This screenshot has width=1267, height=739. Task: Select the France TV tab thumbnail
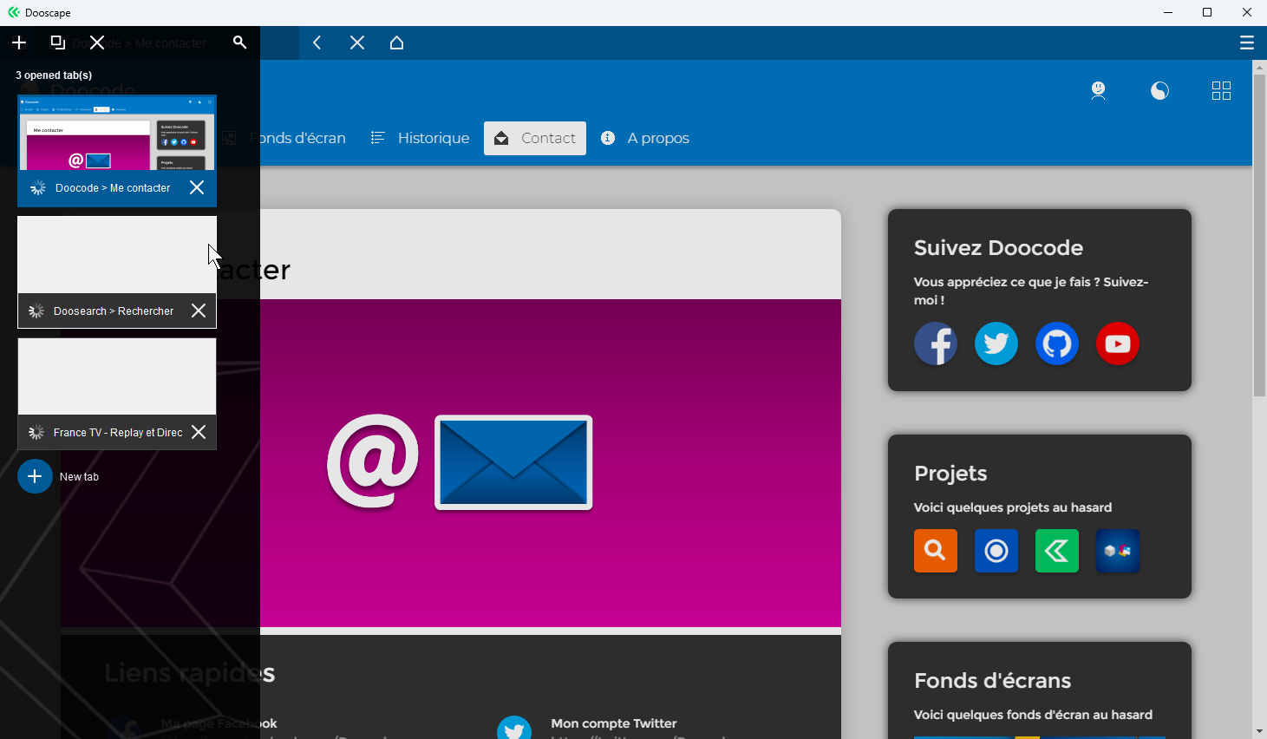[117, 377]
